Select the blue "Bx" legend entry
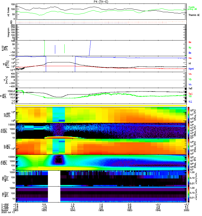 coord(190,53)
